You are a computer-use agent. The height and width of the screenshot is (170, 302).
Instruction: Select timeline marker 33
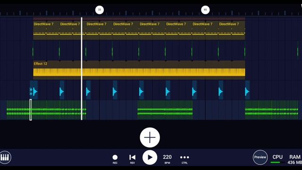(100, 9)
